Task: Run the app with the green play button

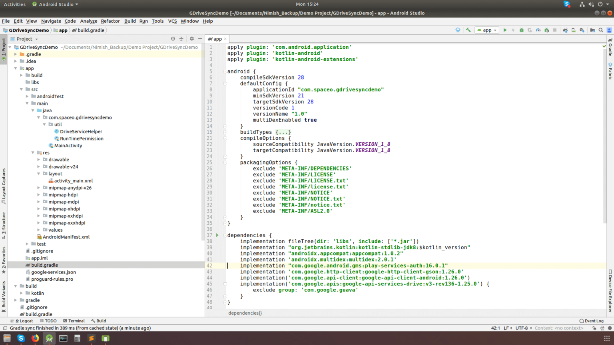Action: 505,30
